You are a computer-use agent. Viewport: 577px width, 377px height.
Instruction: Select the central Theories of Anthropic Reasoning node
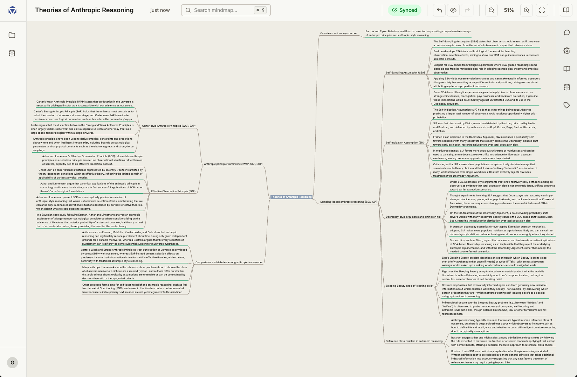pyautogui.click(x=291, y=197)
